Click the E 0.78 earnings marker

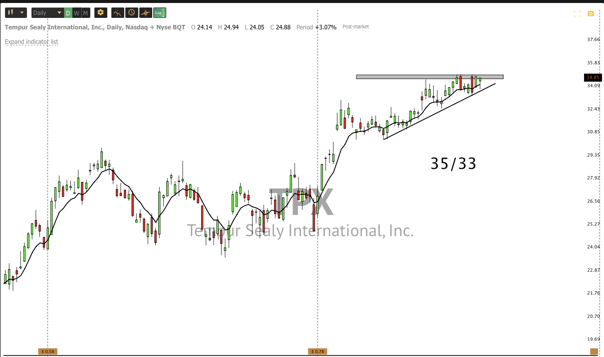(318, 351)
